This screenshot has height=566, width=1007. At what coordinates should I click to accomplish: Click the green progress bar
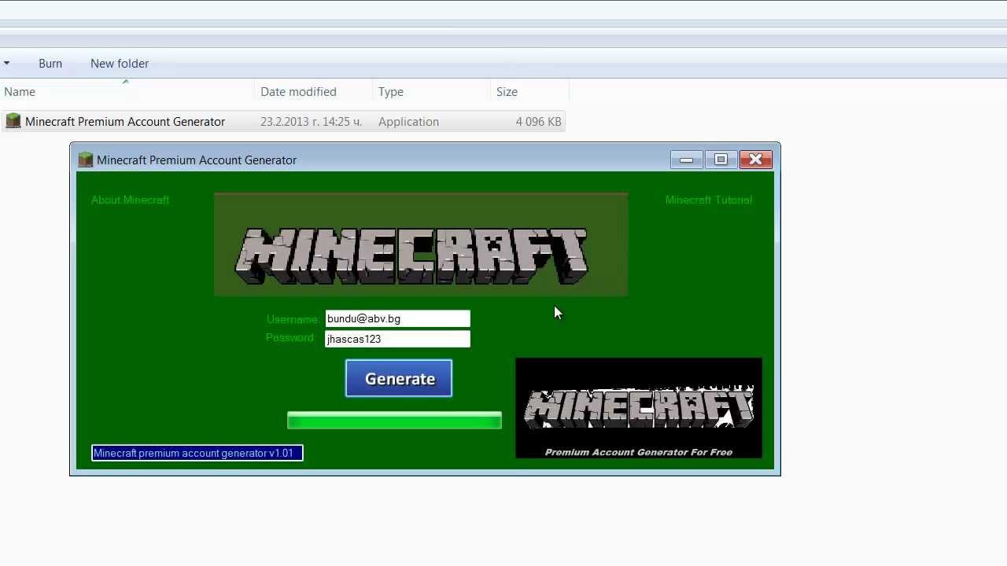pyautogui.click(x=394, y=421)
